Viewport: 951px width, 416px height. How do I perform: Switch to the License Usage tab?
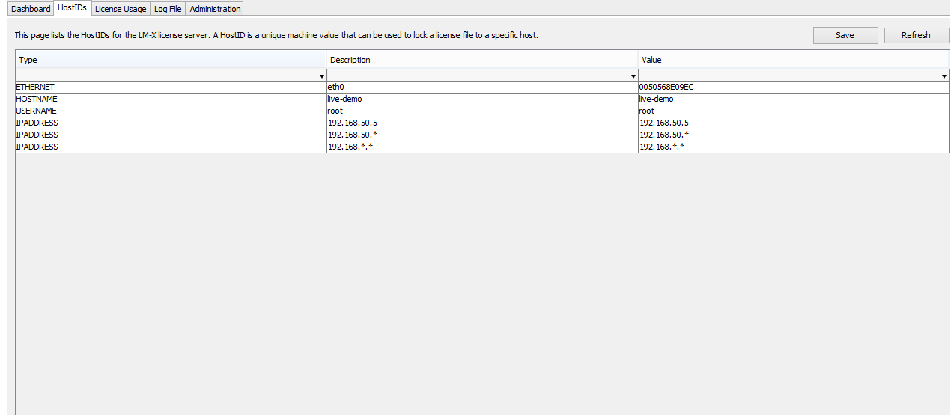click(121, 9)
